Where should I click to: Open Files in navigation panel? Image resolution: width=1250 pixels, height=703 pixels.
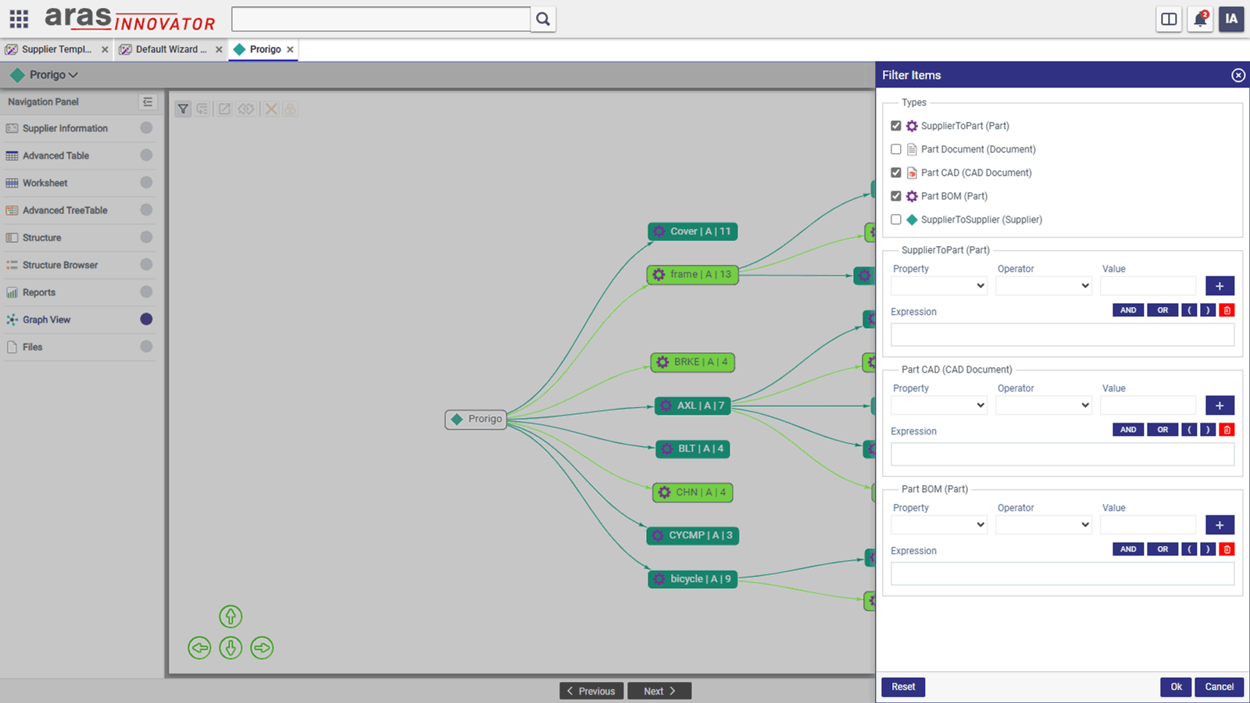[32, 347]
